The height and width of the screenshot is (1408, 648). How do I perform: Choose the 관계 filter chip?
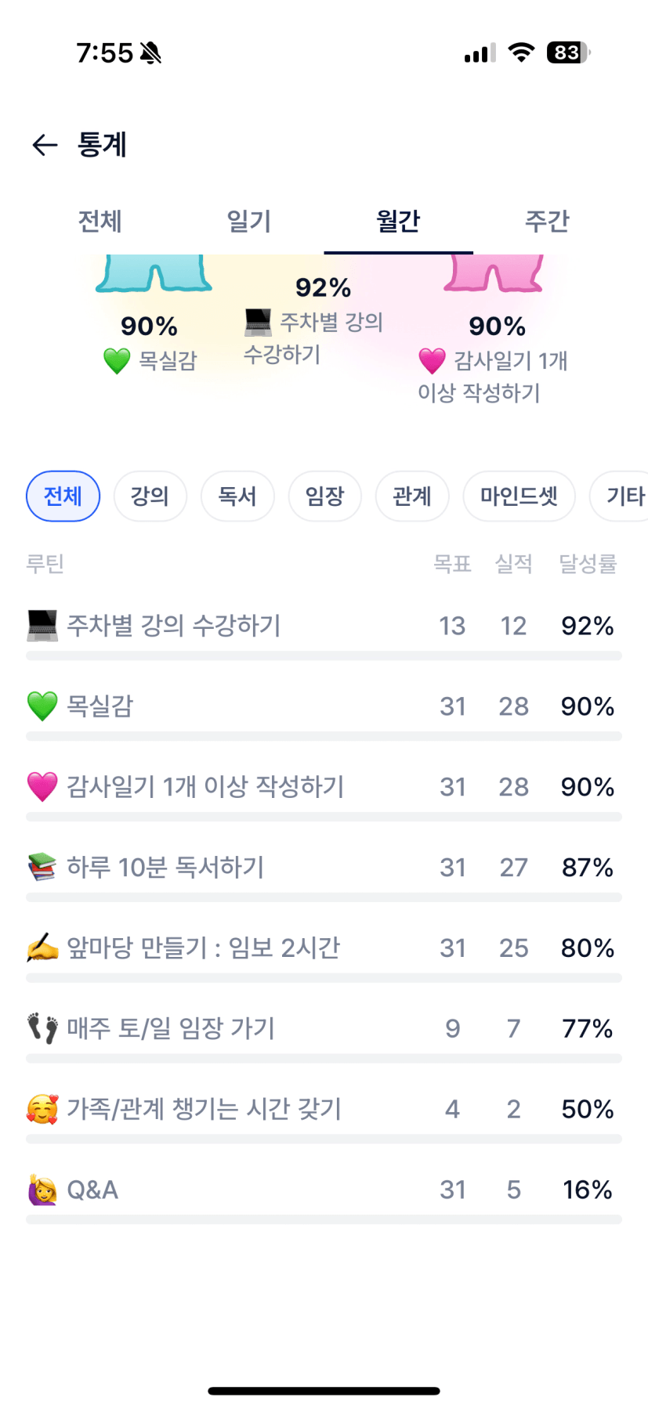[412, 496]
